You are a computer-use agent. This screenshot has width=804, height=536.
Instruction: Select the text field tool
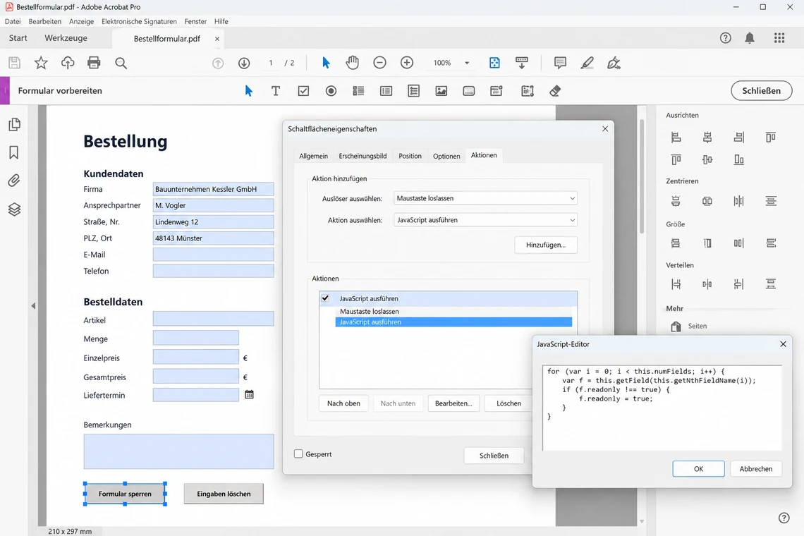coord(275,91)
